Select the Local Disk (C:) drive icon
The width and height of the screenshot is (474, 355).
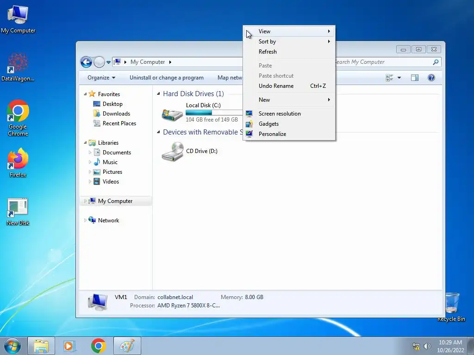tap(172, 114)
